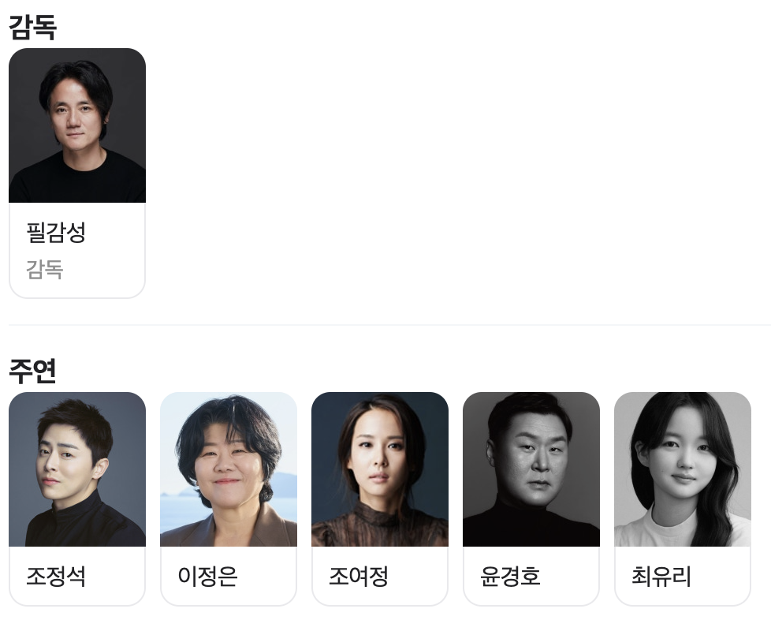Click the white card area beside 조정석's name
This screenshot has height=620, width=771.
pyautogui.click(x=116, y=576)
